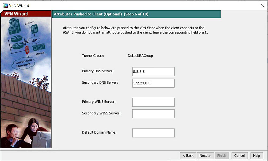The width and height of the screenshot is (268, 161).
Task: Go back to the previous wizard step
Action: coord(188,156)
